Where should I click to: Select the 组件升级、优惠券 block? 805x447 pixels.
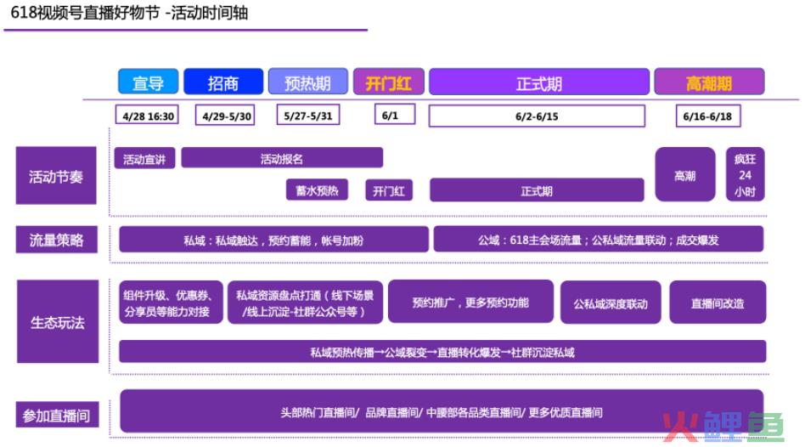tap(171, 303)
